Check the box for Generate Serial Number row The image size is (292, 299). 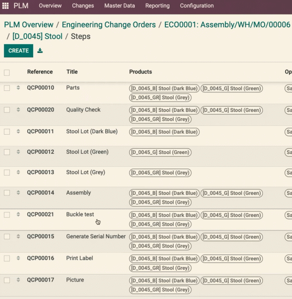coord(7,236)
